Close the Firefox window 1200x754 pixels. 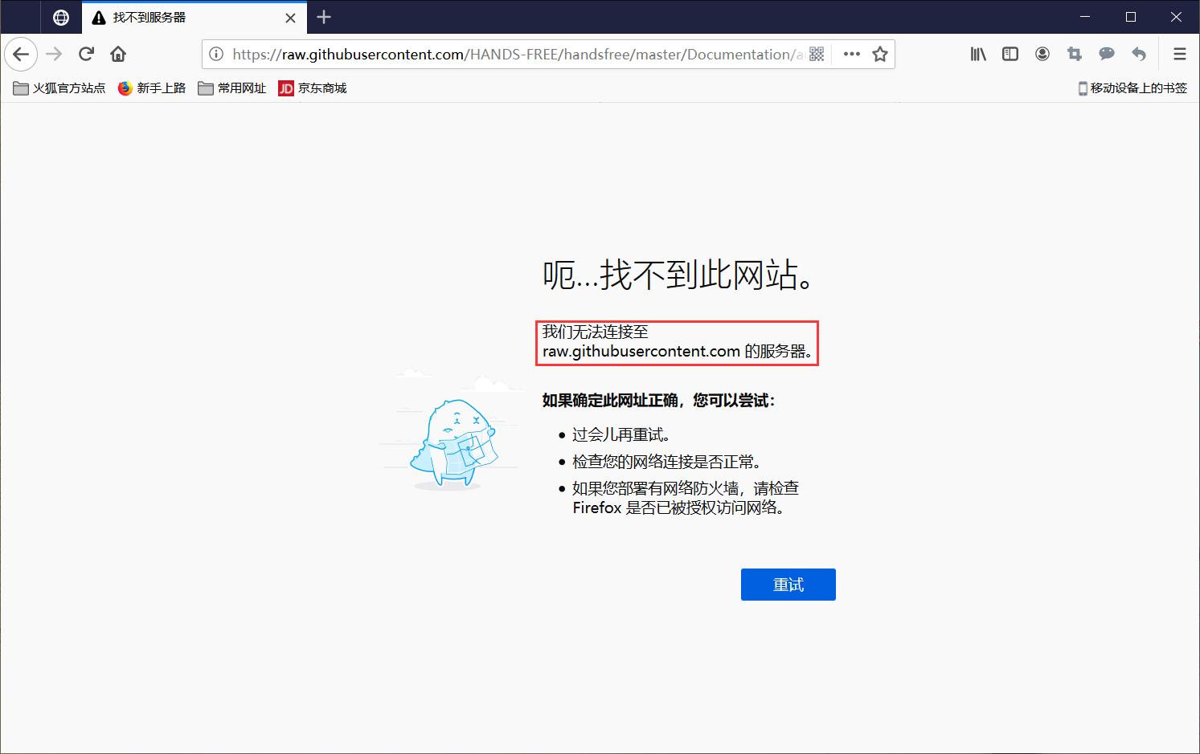(1176, 17)
